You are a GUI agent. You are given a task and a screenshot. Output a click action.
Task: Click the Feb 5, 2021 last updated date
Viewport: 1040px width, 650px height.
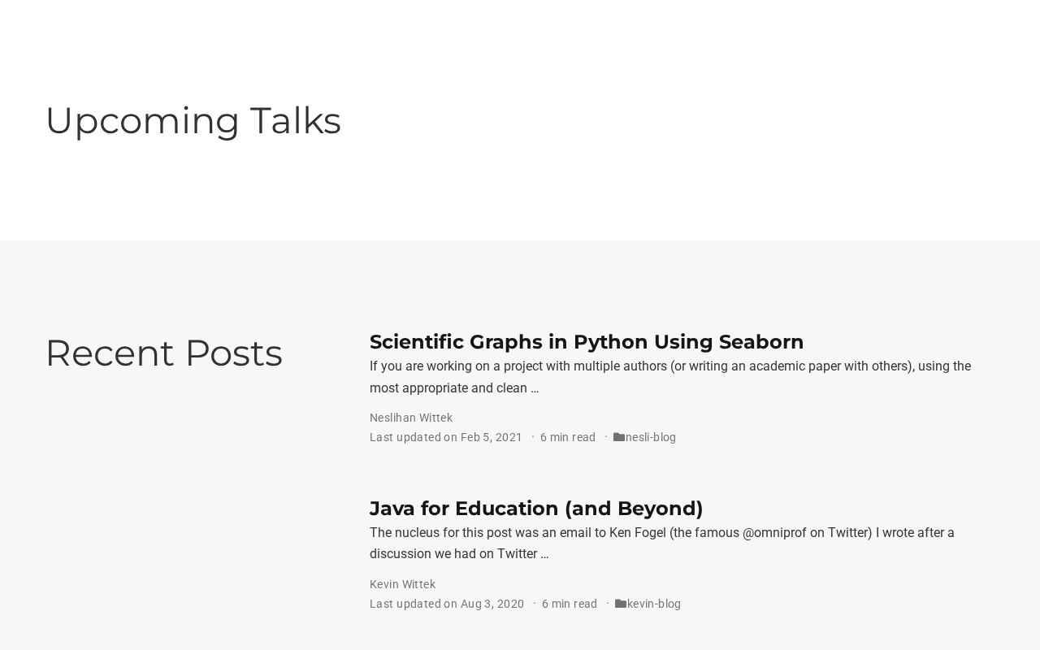tap(491, 437)
